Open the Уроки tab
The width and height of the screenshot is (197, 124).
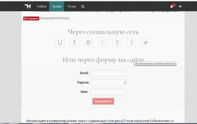pyautogui.click(x=56, y=7)
